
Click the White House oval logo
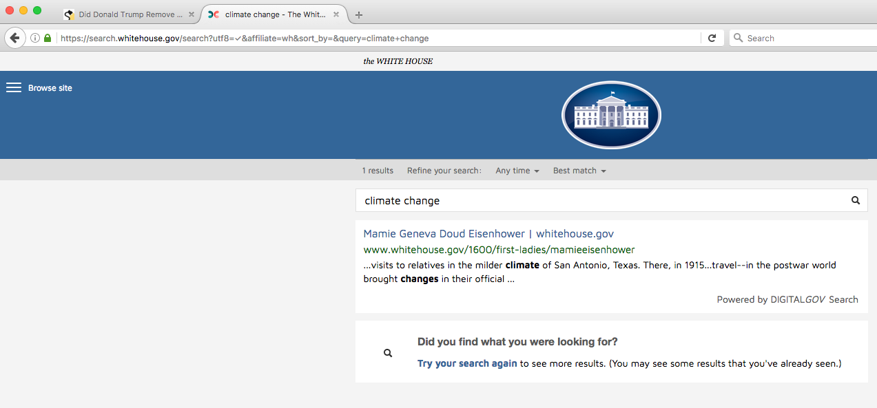(611, 116)
